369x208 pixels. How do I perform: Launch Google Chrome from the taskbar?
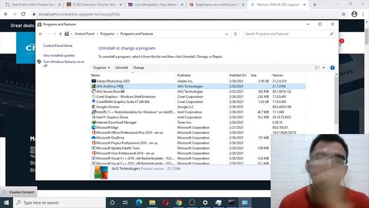(x=179, y=203)
